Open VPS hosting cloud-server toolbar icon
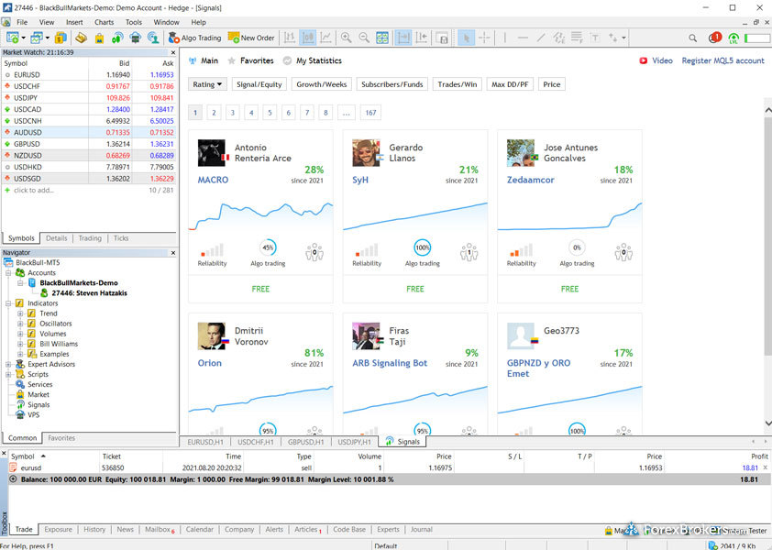 136,38
